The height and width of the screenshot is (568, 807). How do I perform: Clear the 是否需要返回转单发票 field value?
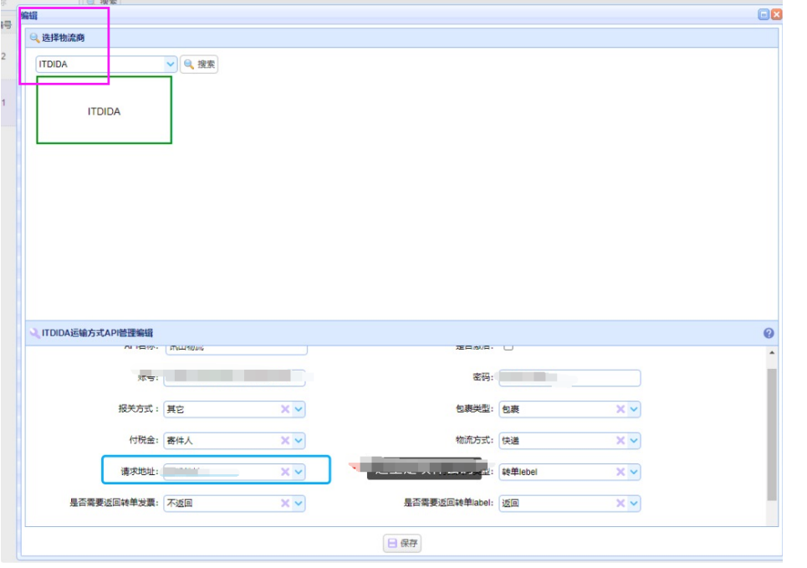point(284,503)
